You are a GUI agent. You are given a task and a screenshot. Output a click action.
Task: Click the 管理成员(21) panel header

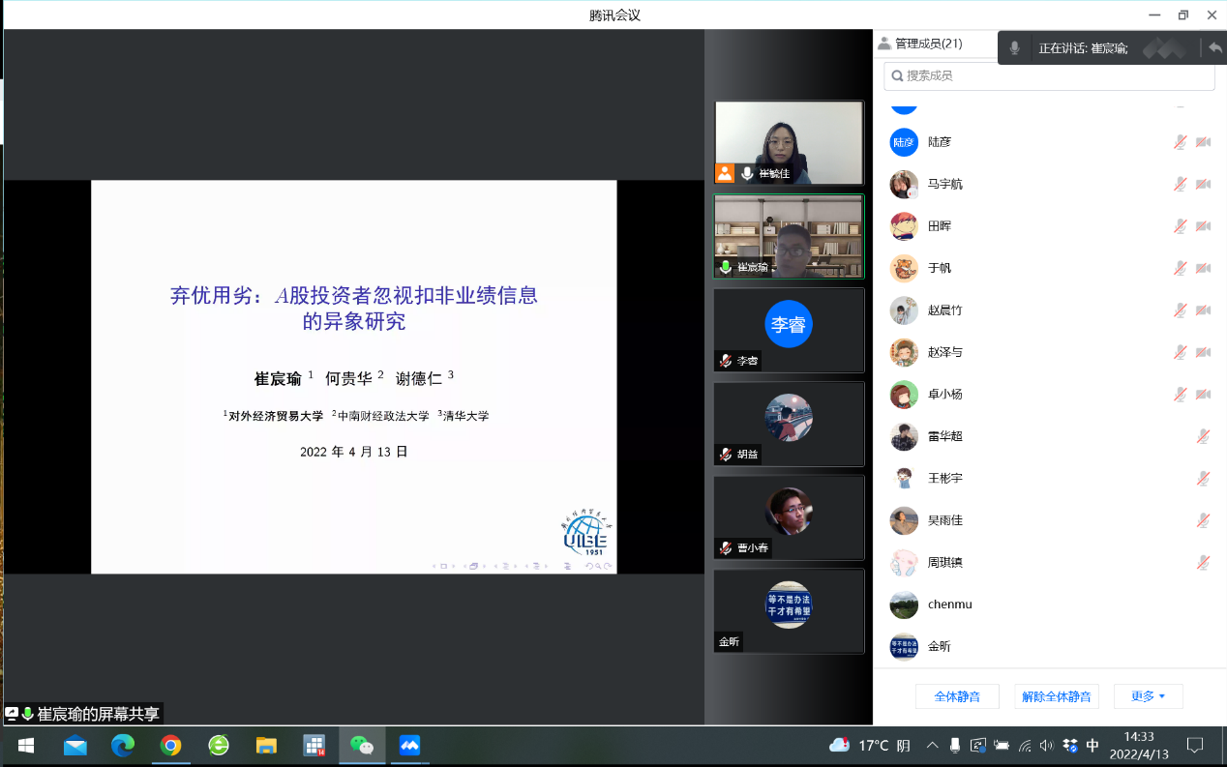[927, 44]
